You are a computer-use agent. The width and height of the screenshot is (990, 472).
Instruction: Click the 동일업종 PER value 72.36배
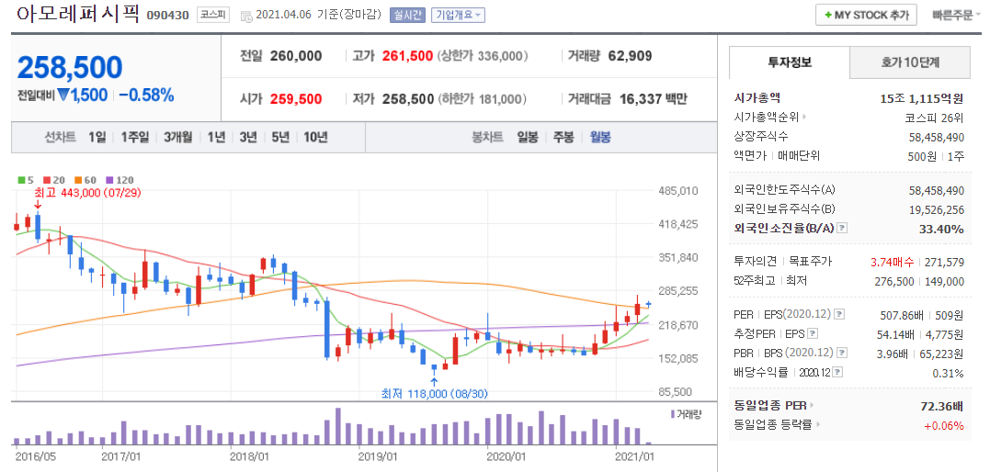point(942,405)
